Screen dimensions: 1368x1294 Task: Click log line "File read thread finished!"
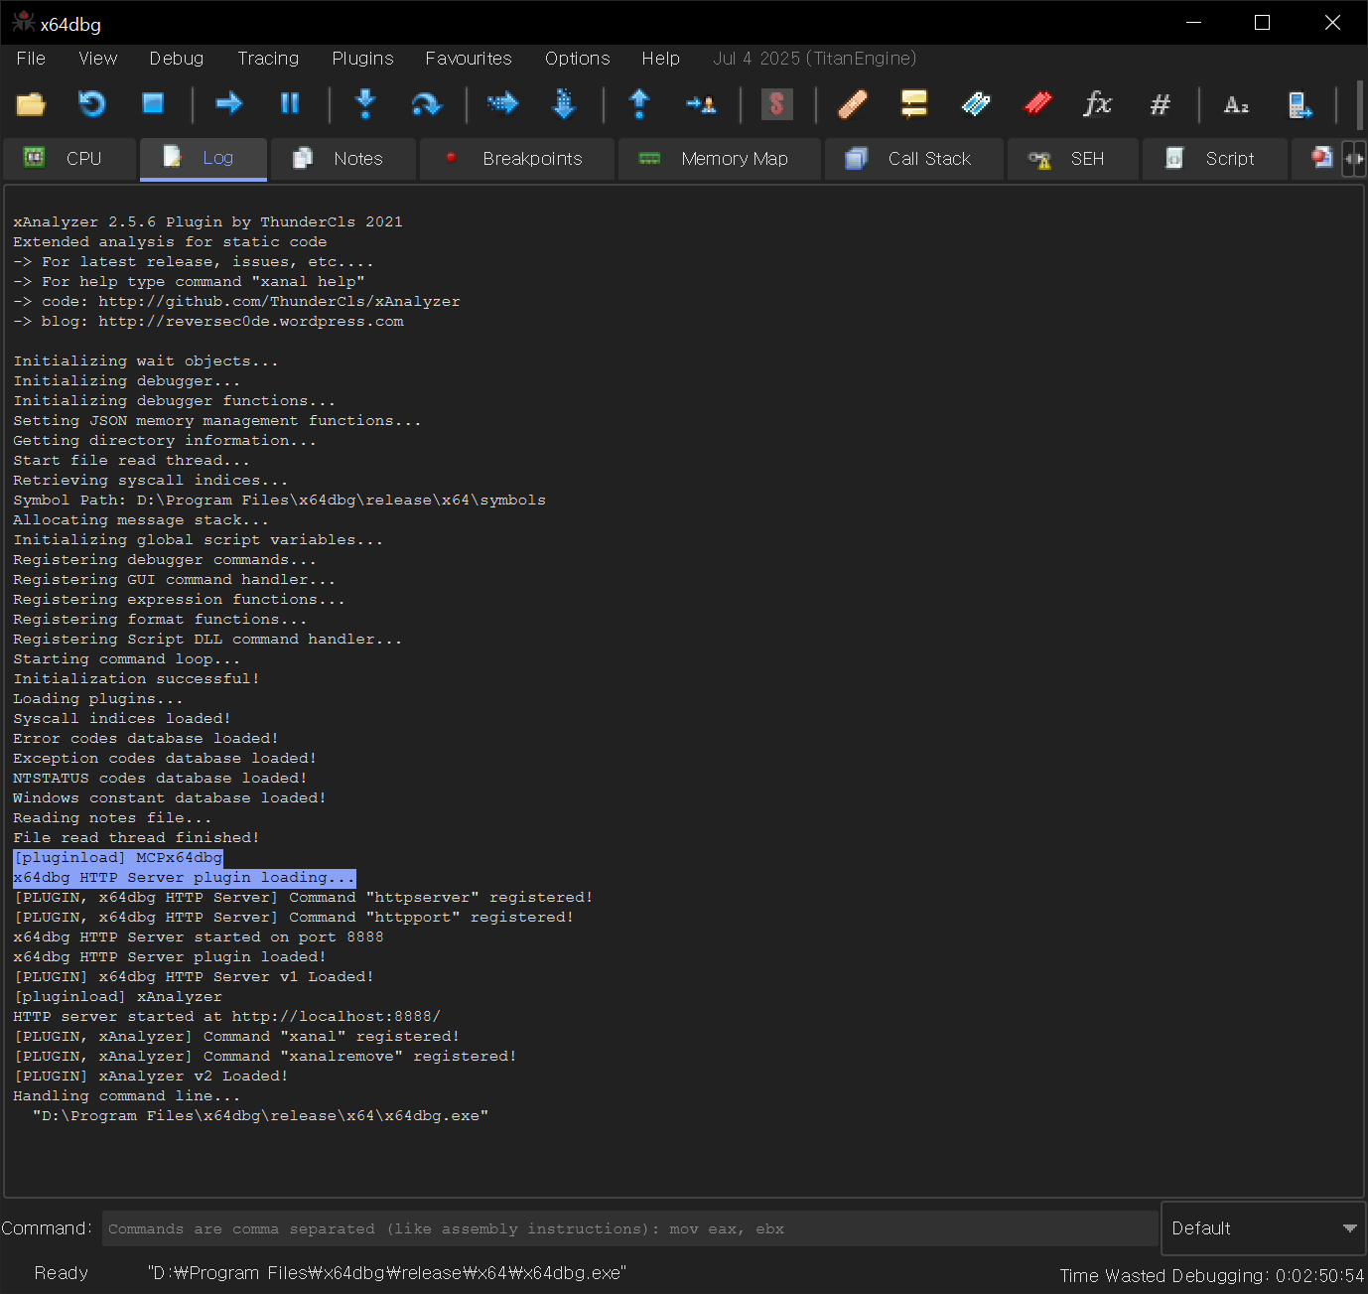point(136,837)
